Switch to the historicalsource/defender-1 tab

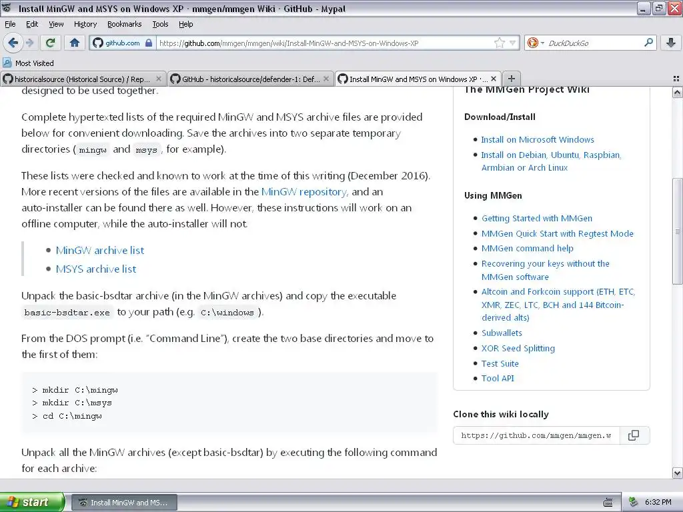point(250,79)
